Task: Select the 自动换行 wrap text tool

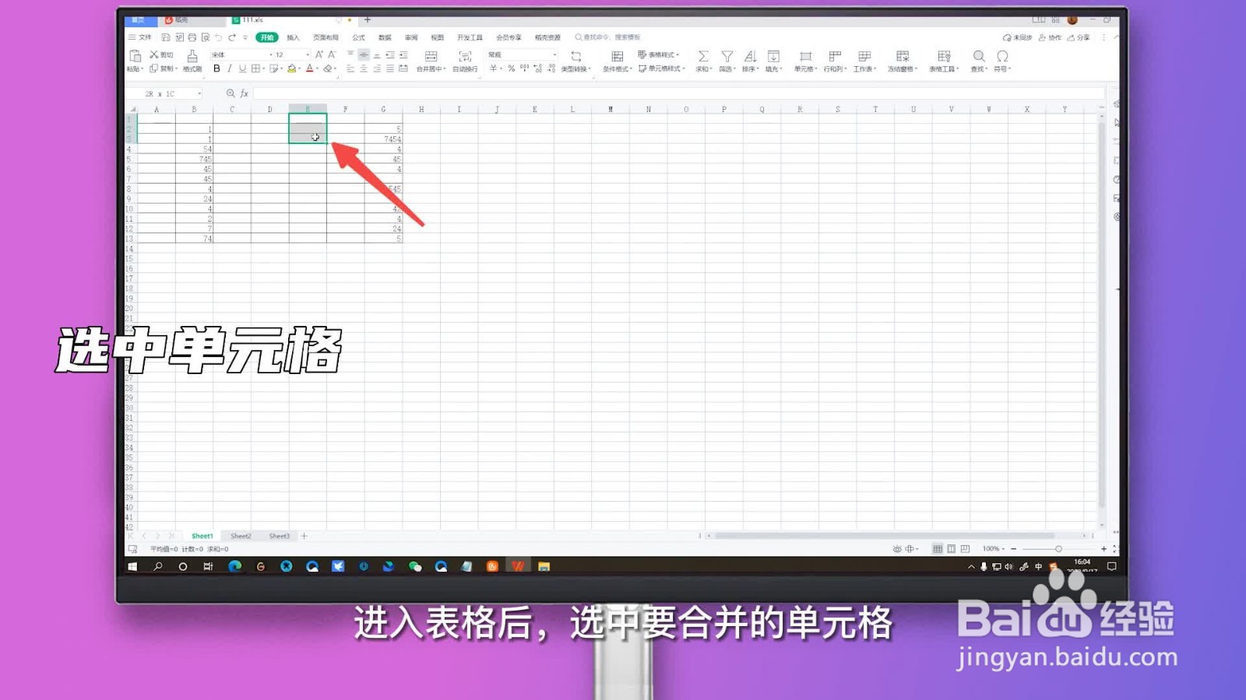Action: pyautogui.click(x=465, y=61)
